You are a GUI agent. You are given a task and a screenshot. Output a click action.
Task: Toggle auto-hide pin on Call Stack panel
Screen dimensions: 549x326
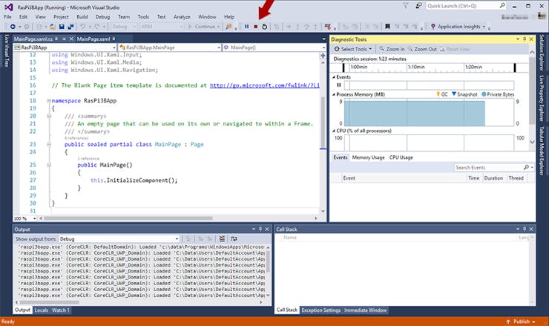[525, 229]
